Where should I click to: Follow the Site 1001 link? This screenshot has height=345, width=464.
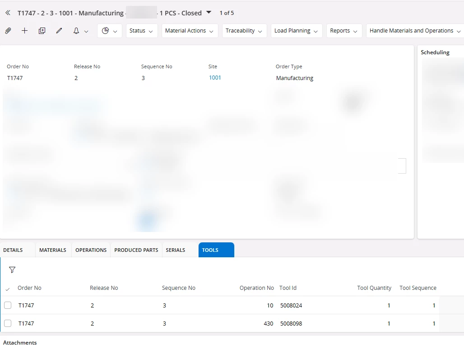[215, 78]
